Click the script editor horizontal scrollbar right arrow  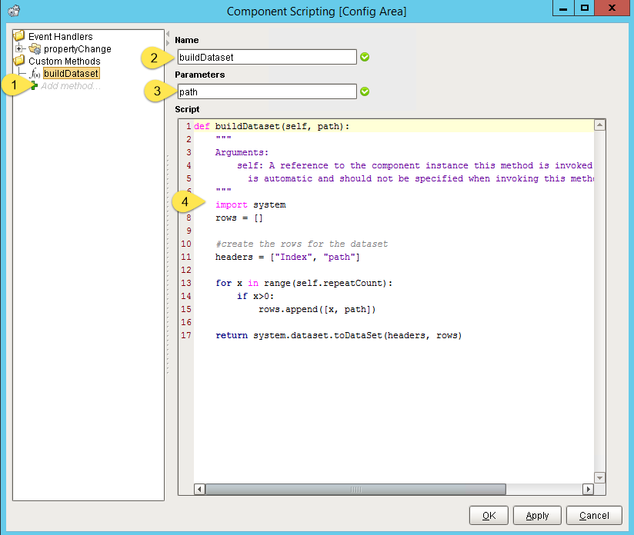[x=588, y=489]
